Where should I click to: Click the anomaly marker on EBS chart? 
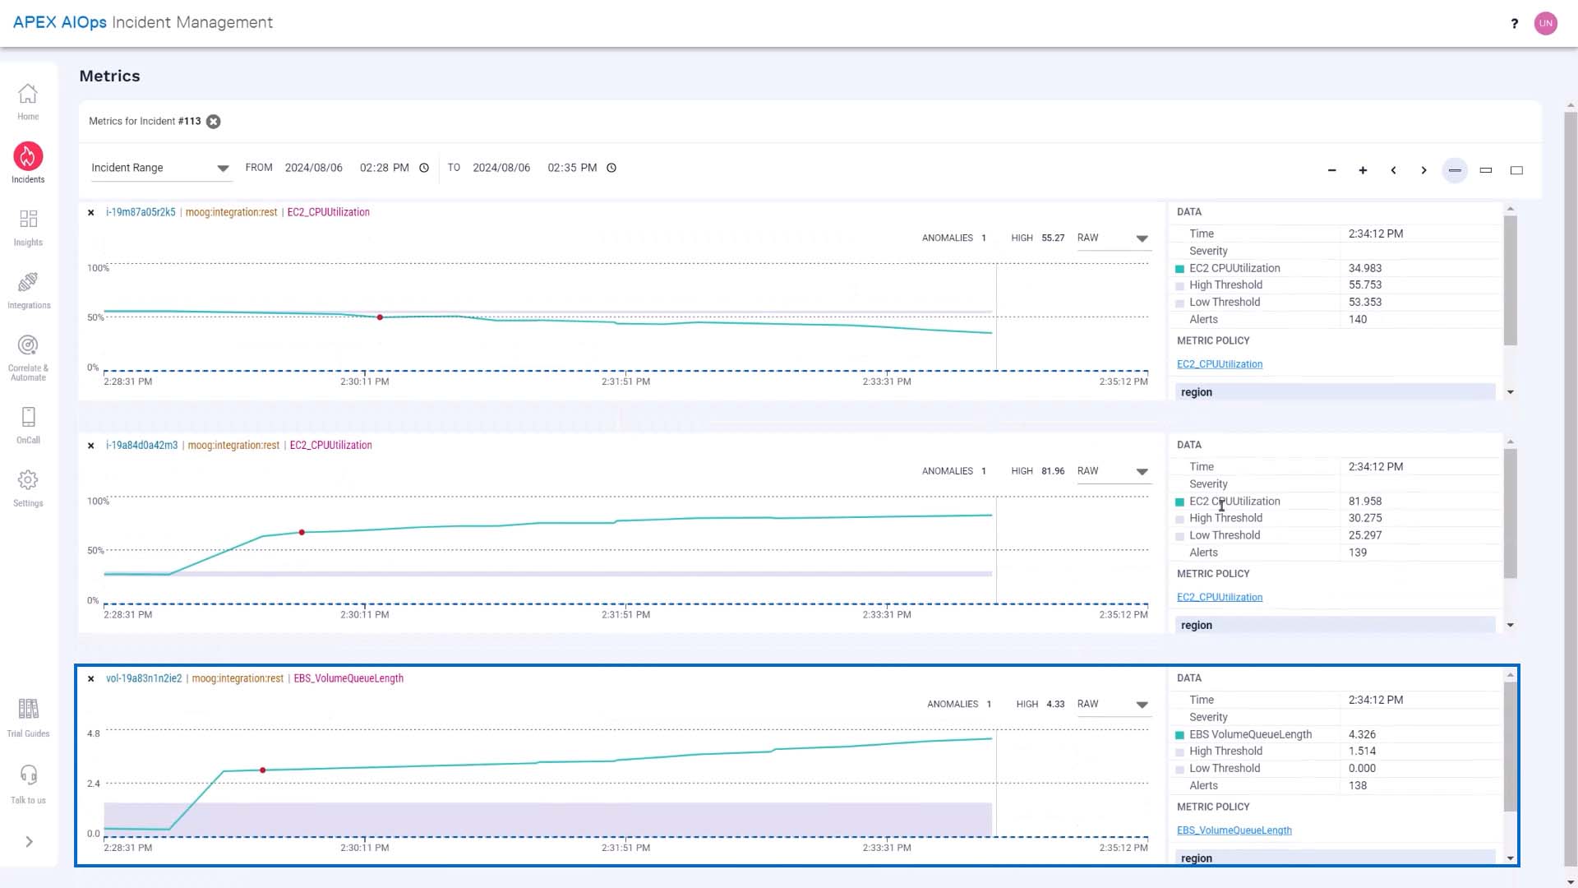(263, 770)
